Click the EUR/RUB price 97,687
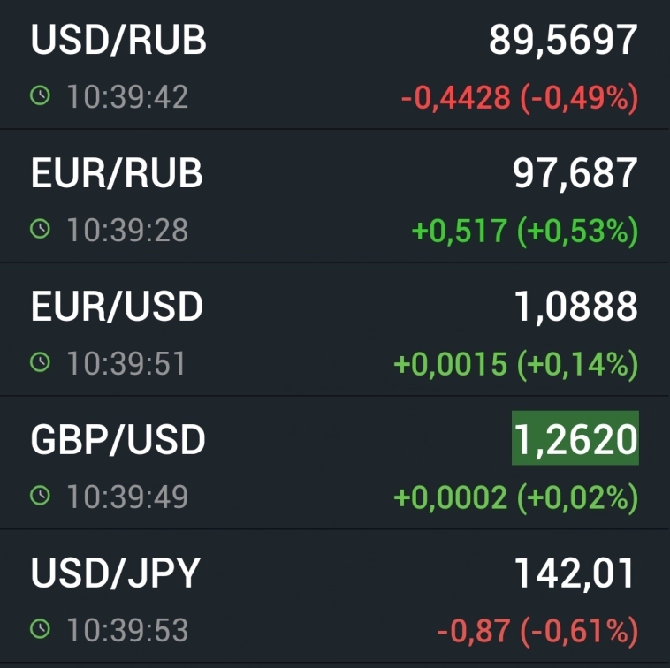The image size is (670, 668). click(575, 174)
